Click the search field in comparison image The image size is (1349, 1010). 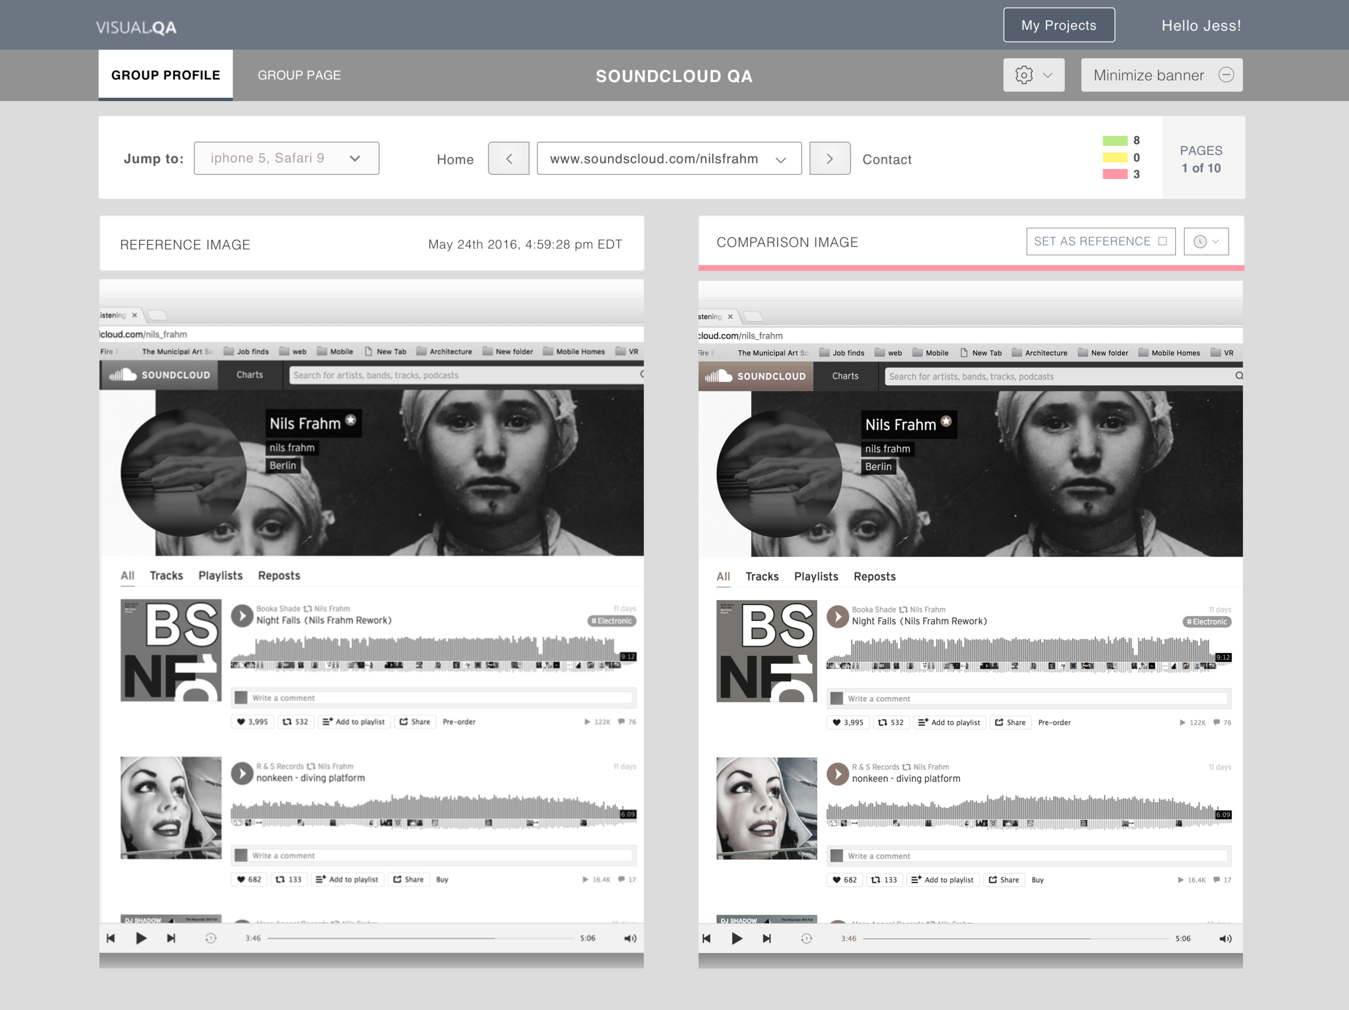1064,376
